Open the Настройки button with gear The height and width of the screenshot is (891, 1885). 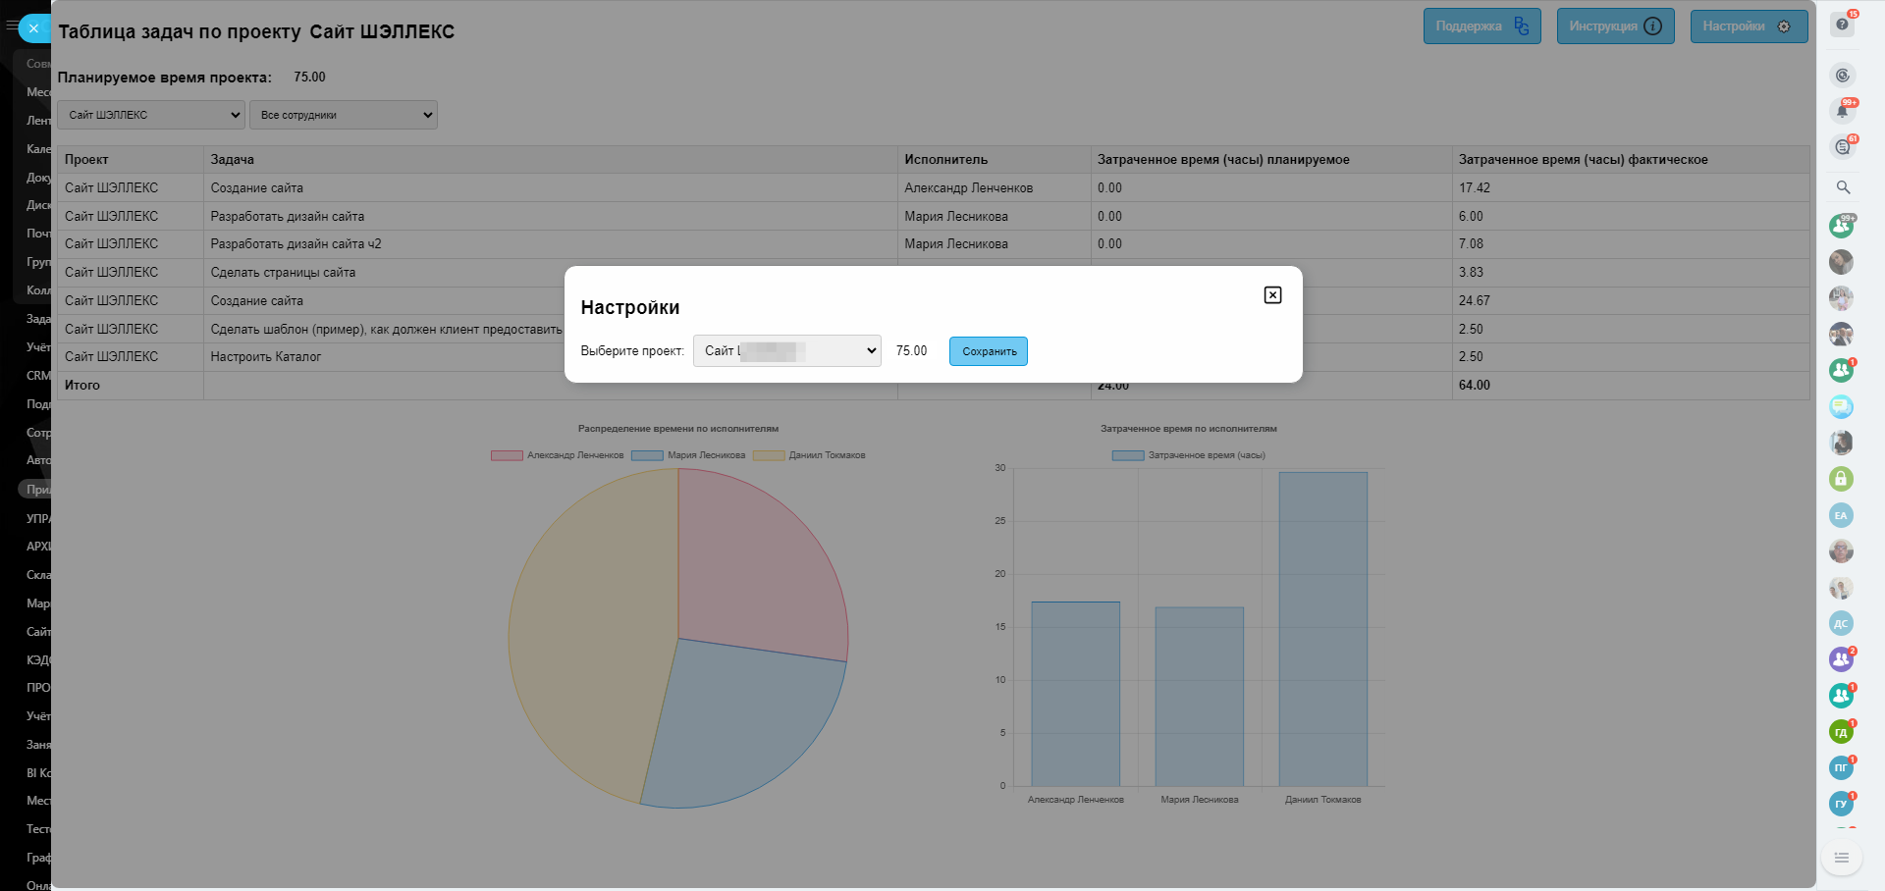(x=1749, y=26)
